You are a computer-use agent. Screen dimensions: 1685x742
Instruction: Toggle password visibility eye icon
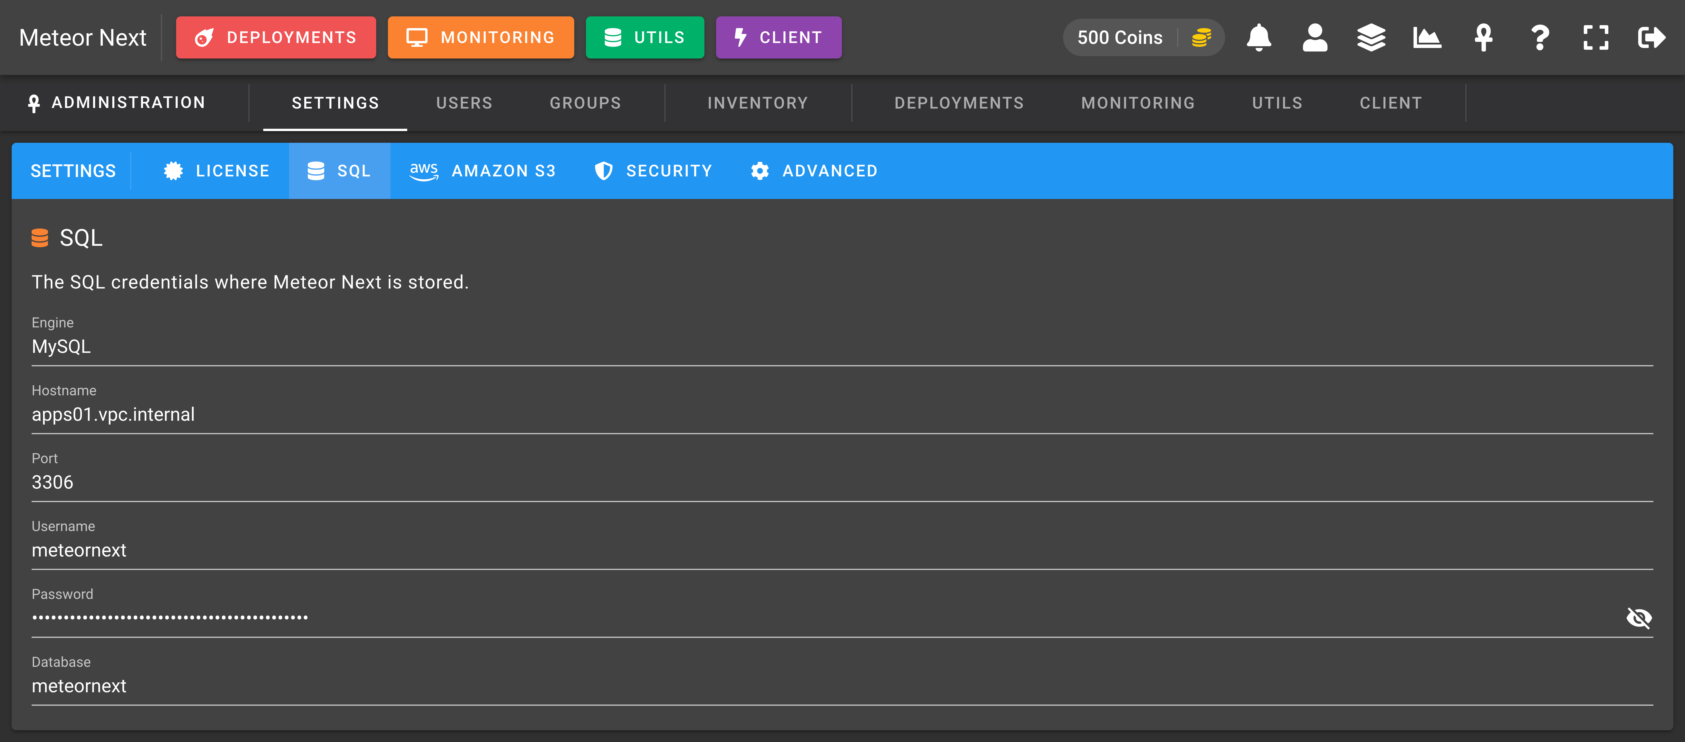pyautogui.click(x=1638, y=618)
